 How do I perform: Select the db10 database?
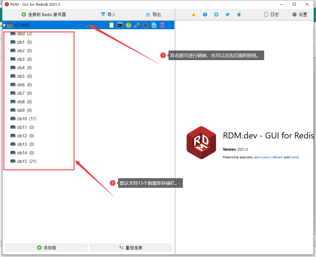coord(22,119)
